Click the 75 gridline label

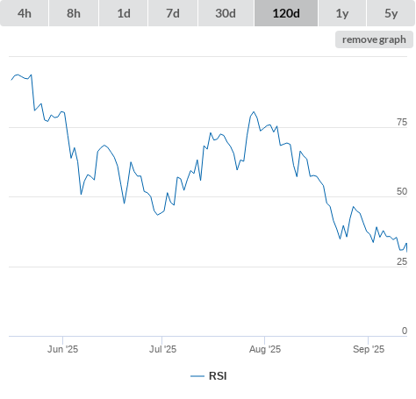coord(402,122)
